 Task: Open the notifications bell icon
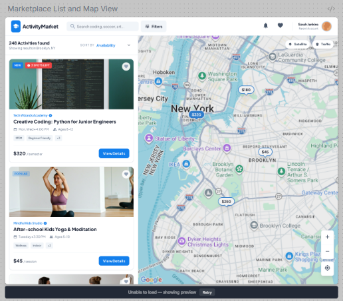265,26
